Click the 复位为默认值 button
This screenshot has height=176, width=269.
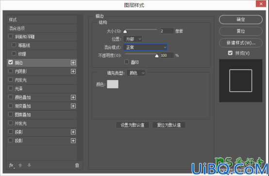click(x=169, y=125)
